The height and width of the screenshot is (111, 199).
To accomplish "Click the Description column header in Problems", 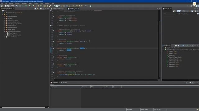I will point(66,87).
